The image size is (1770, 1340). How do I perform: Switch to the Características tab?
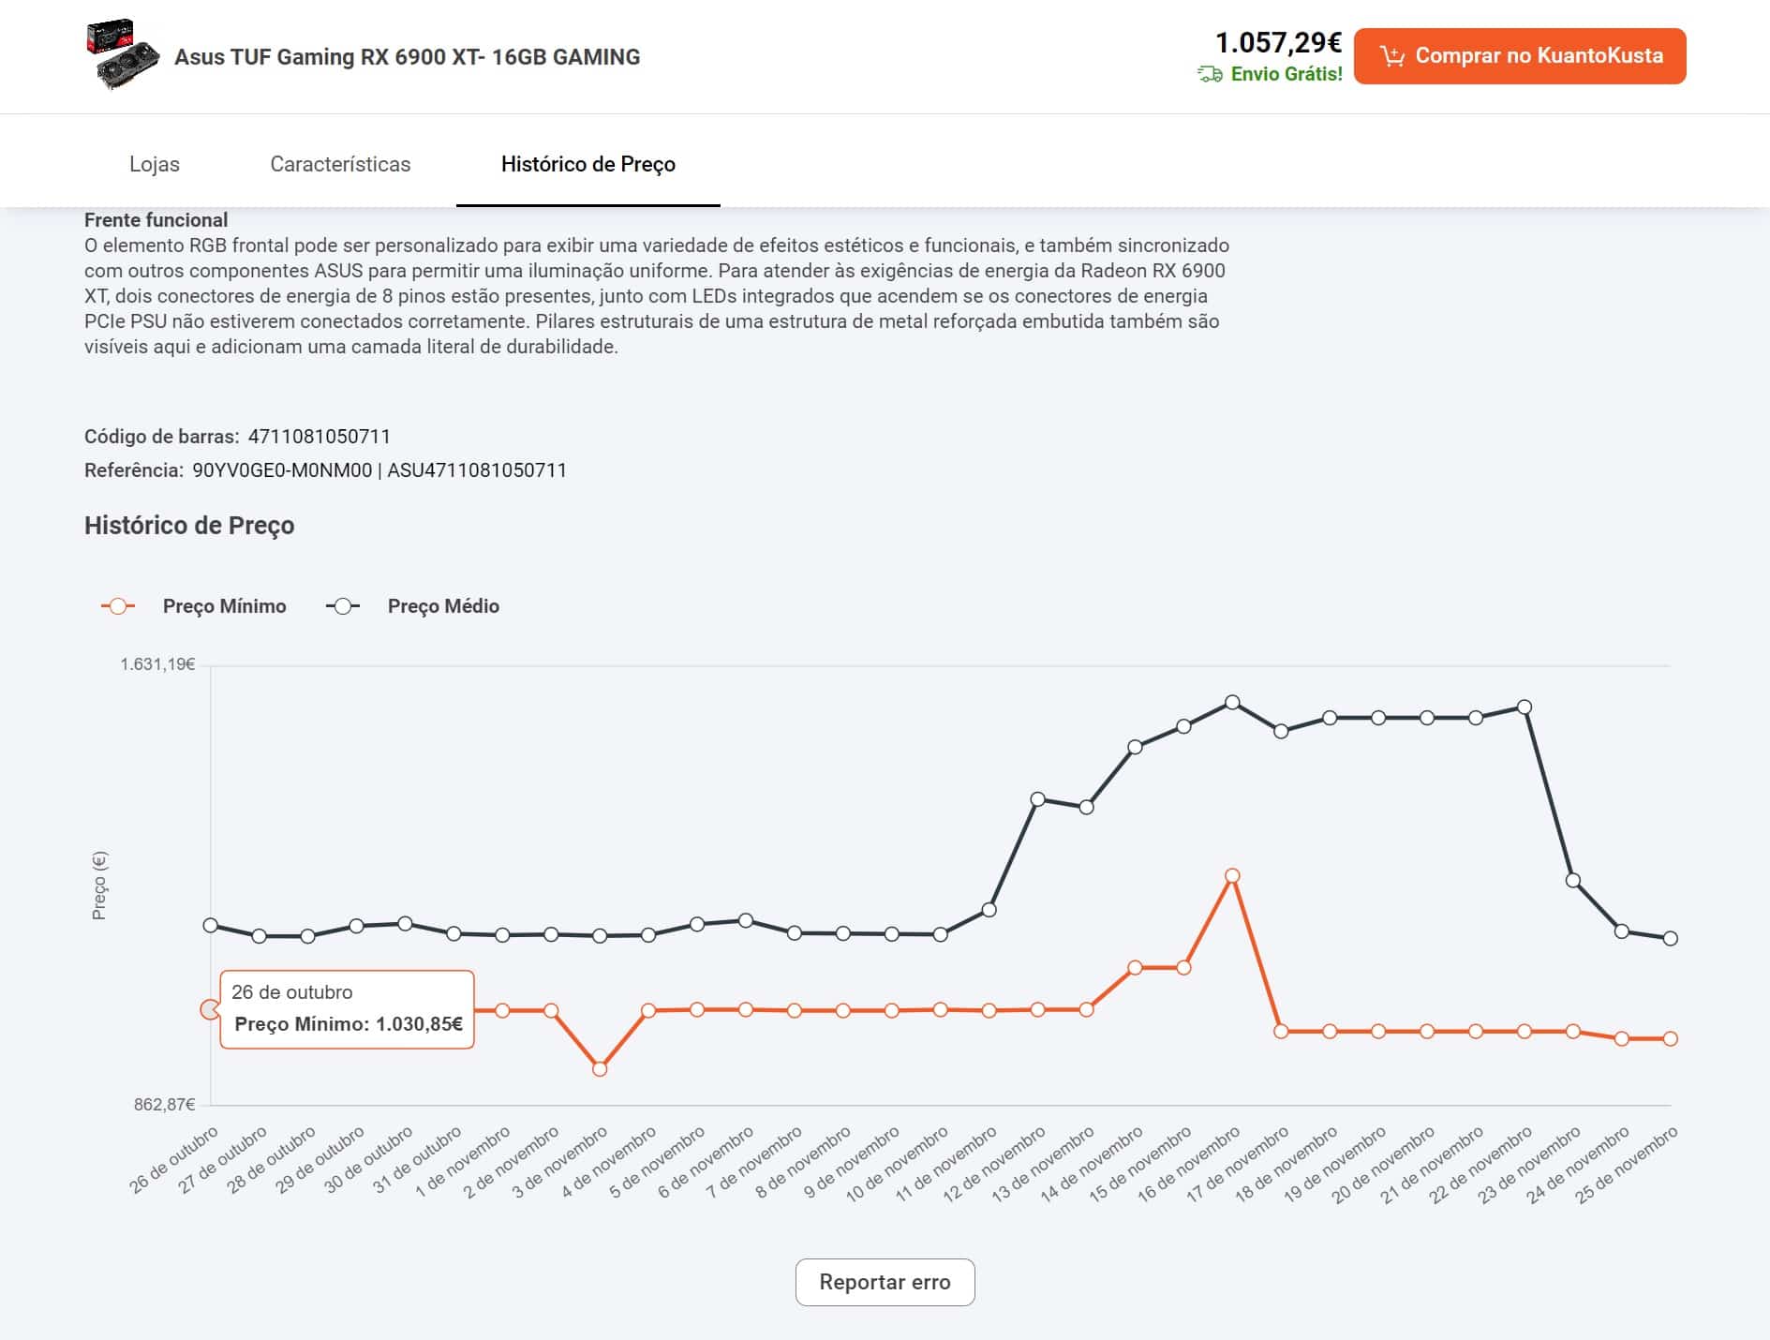coord(340,164)
